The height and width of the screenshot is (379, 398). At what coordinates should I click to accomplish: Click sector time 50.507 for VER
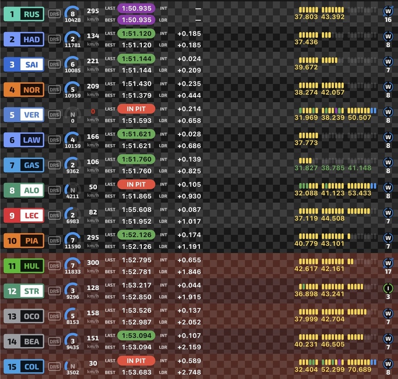(x=359, y=118)
